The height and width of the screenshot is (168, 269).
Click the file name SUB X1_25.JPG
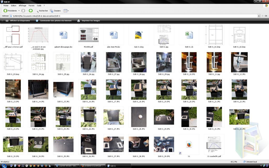pos(63,129)
